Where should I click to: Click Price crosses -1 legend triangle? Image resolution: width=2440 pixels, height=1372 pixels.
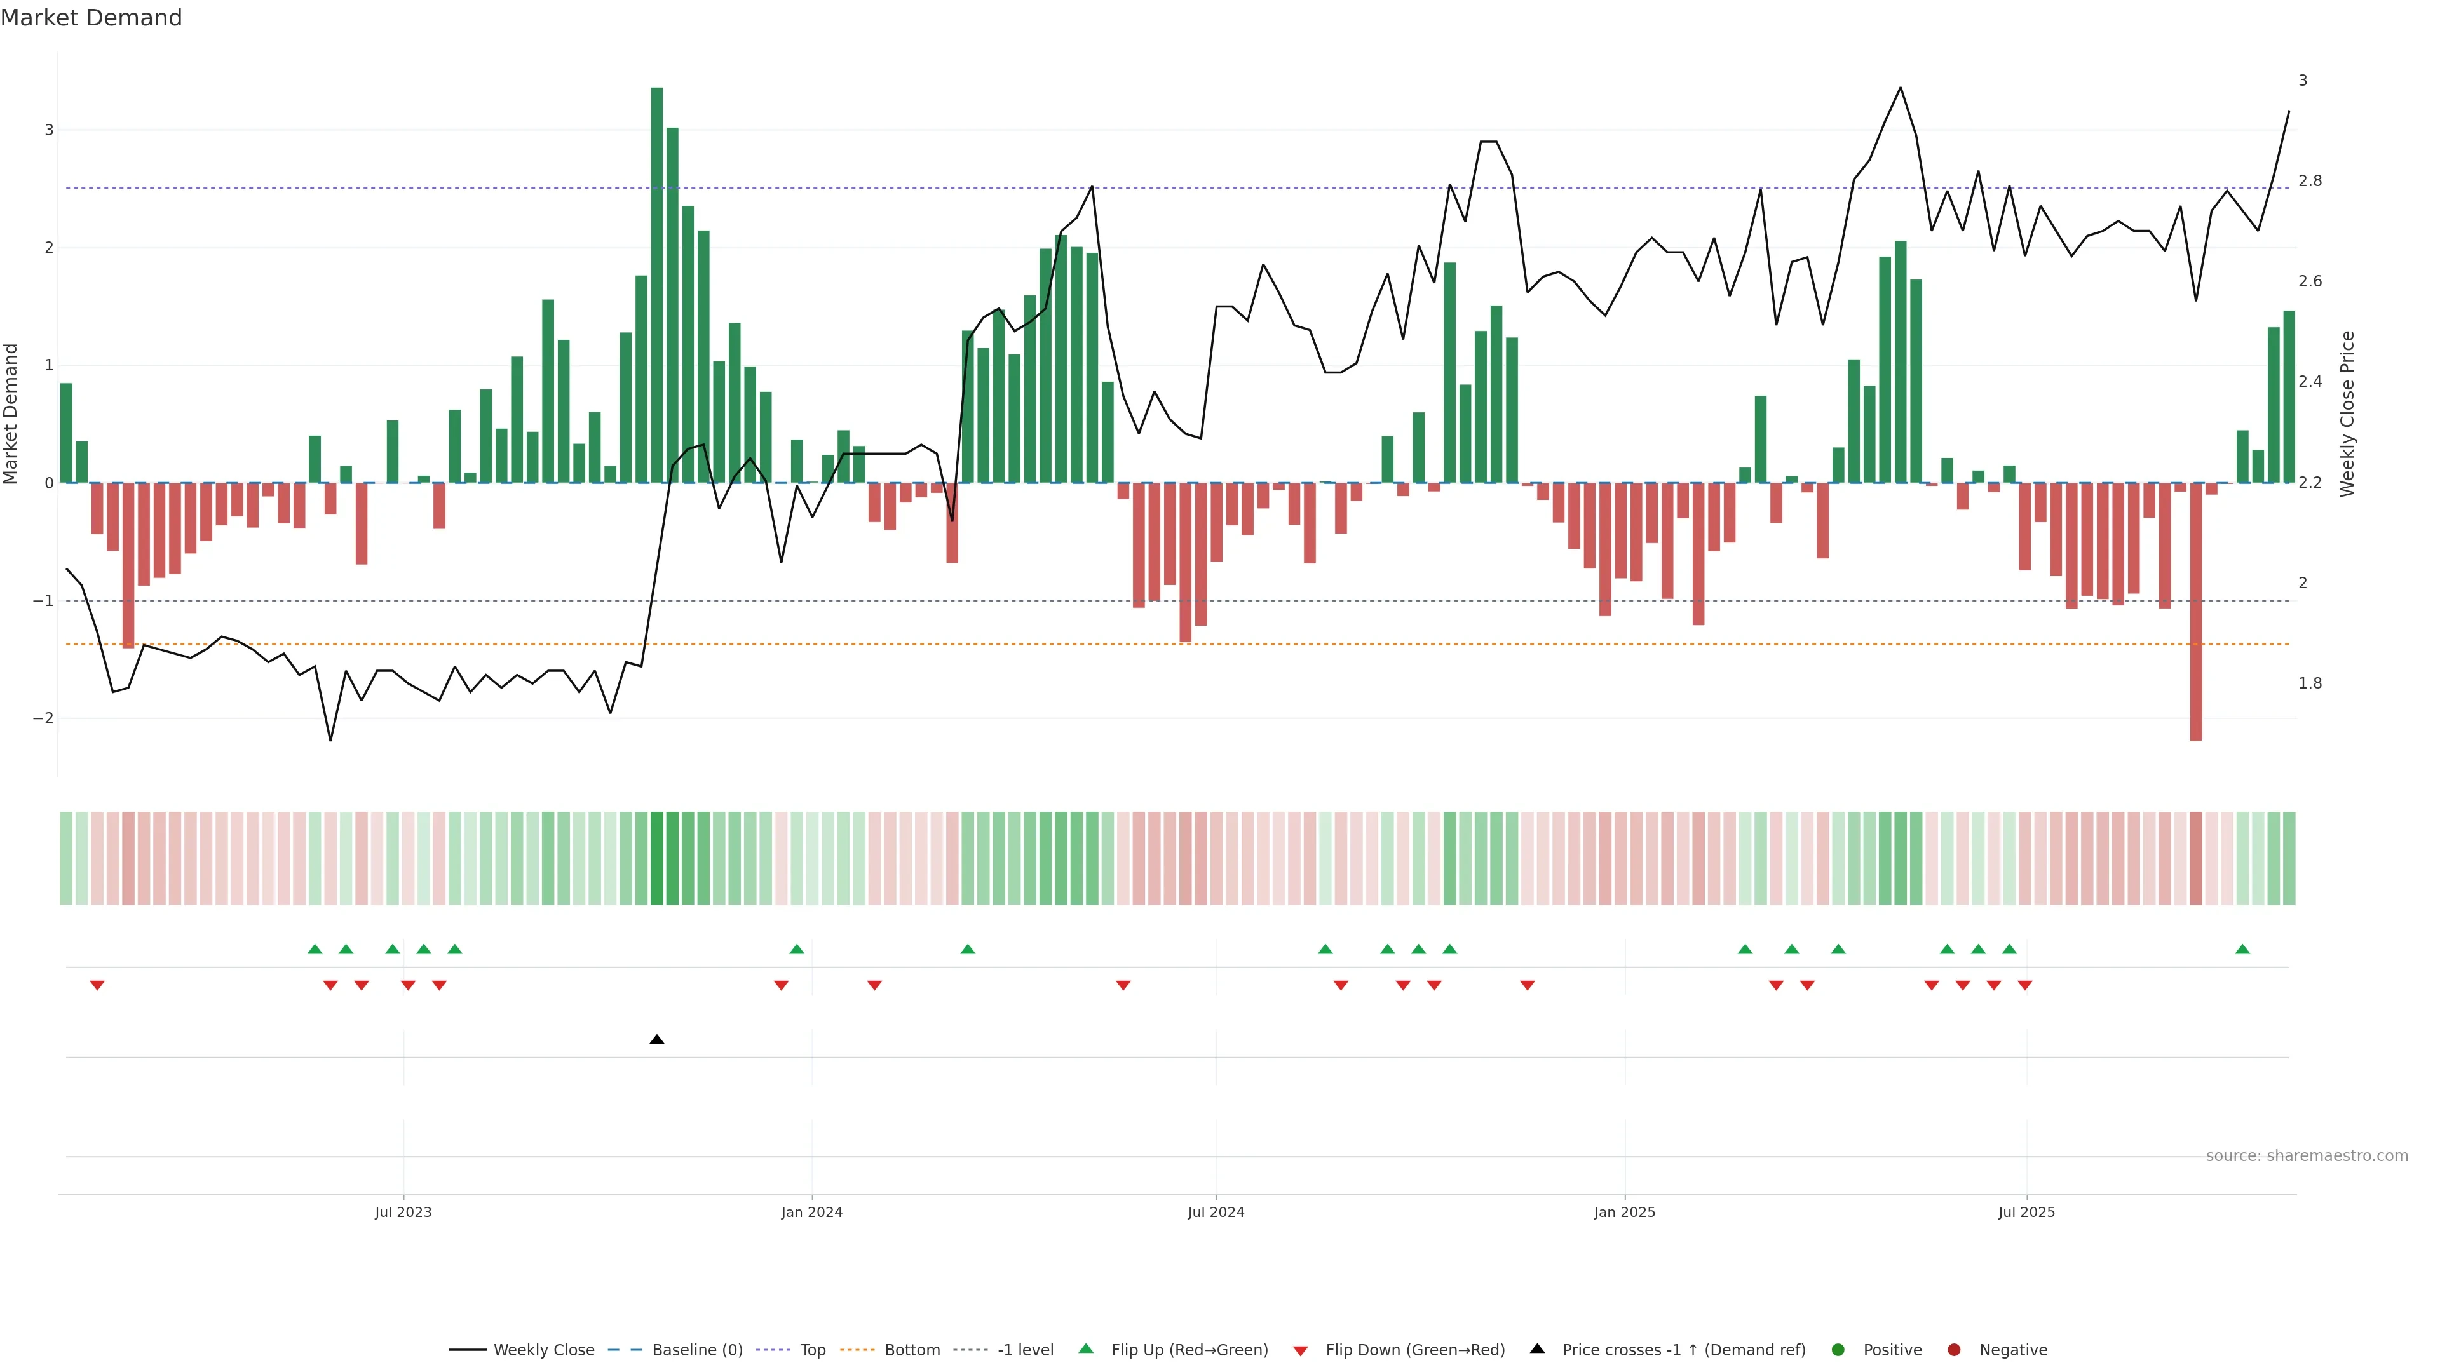1537,1349
